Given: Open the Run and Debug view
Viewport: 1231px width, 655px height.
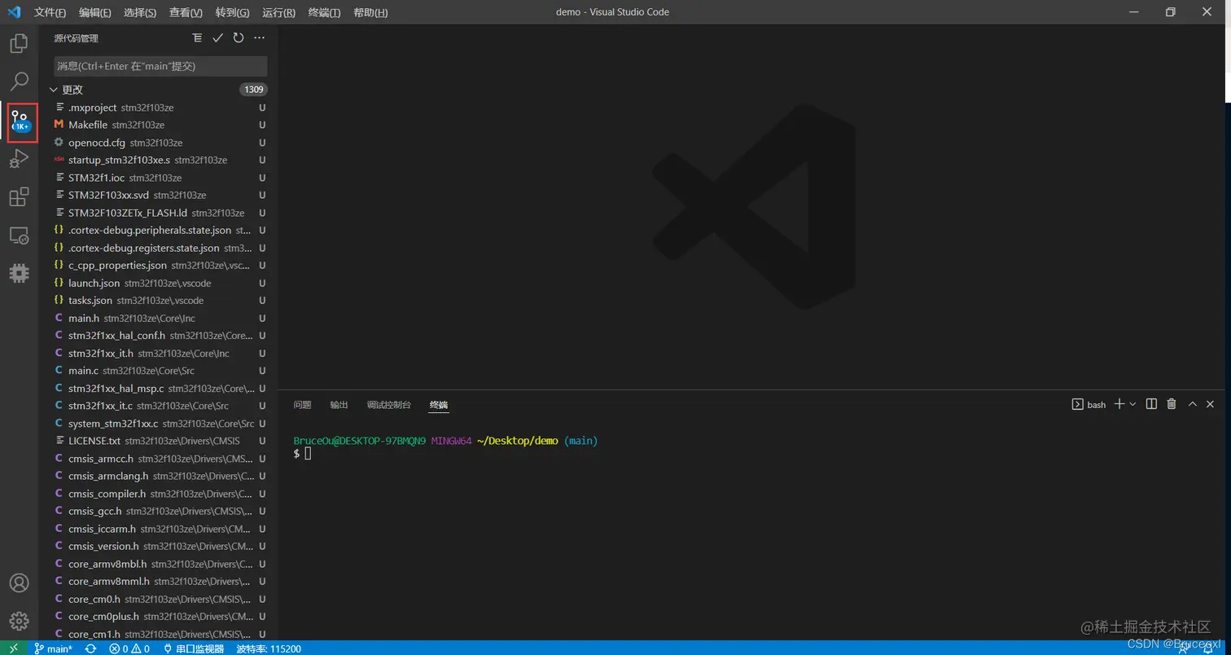Looking at the screenshot, I should tap(19, 159).
